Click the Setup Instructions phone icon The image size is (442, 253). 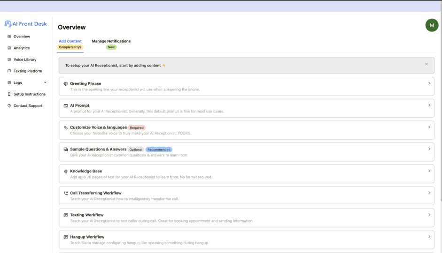click(9, 94)
